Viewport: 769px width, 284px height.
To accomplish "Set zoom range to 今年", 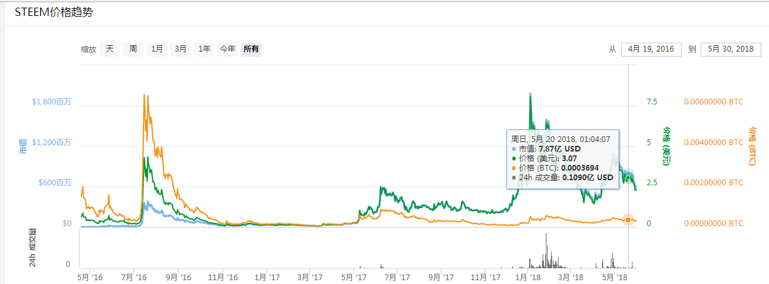I will coord(228,49).
